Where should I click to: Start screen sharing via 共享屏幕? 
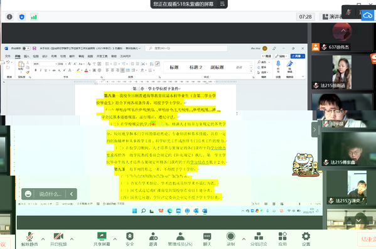tap(102, 239)
